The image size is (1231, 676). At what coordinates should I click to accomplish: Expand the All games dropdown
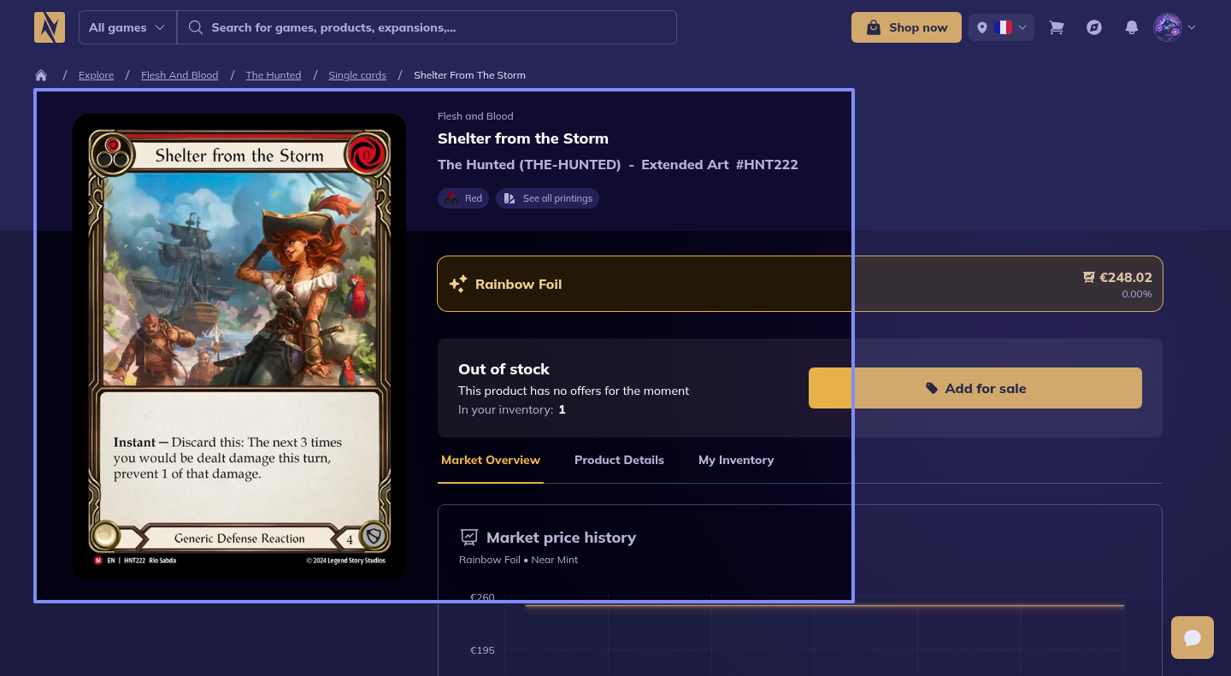(127, 27)
